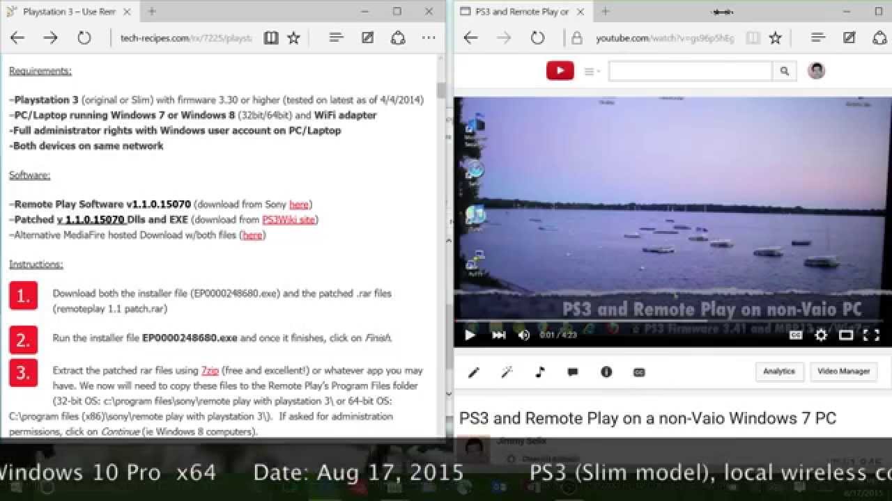Share the YouTube page

(x=879, y=38)
